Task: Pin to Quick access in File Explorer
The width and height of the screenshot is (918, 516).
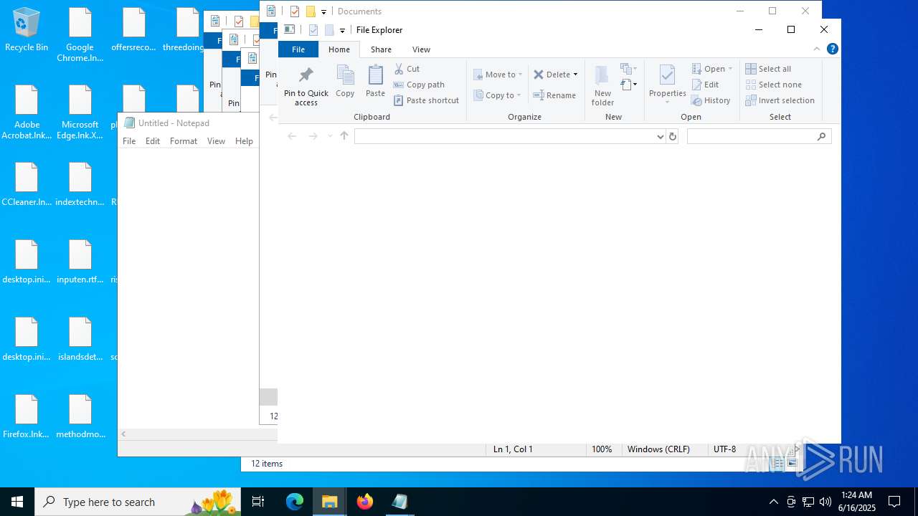Action: 306,86
